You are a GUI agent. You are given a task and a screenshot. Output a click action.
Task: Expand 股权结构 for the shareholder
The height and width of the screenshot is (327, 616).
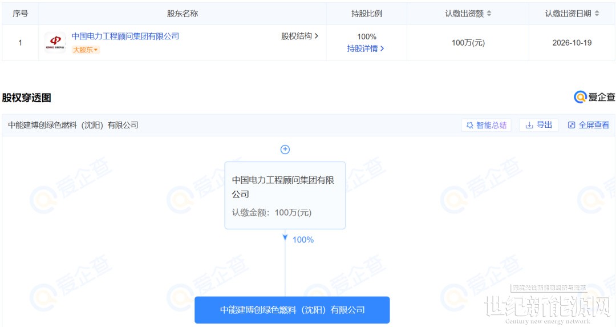pyautogui.click(x=299, y=36)
